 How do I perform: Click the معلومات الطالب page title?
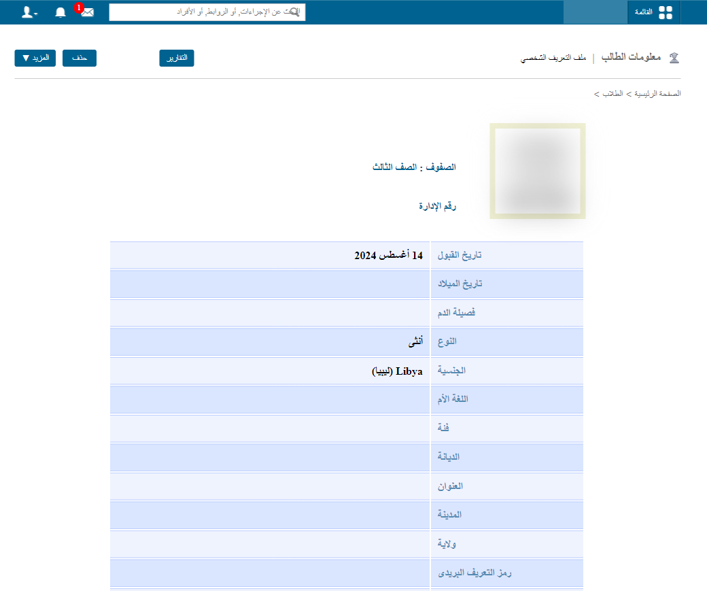coord(631,57)
